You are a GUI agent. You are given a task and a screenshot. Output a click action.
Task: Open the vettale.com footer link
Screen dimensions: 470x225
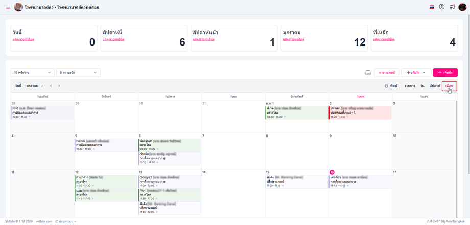pos(44,221)
